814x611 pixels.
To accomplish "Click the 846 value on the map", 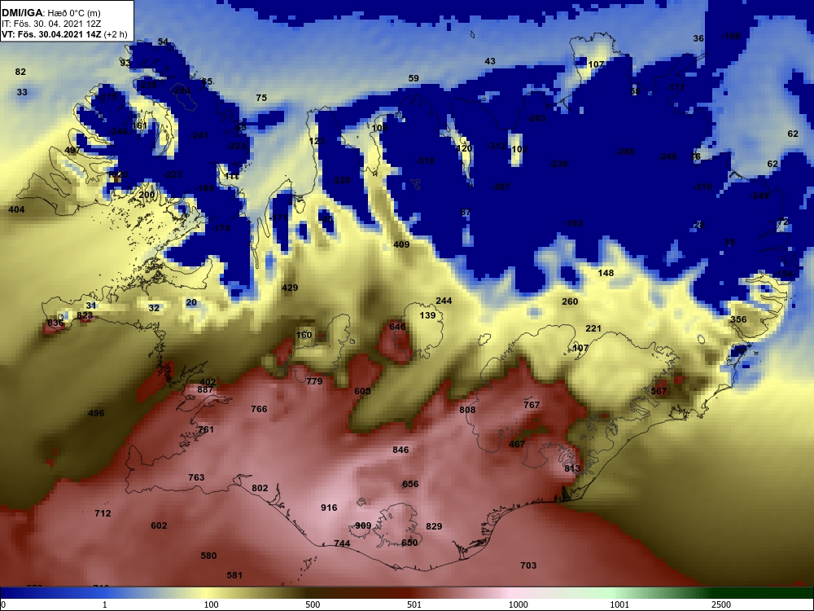I will point(400,450).
